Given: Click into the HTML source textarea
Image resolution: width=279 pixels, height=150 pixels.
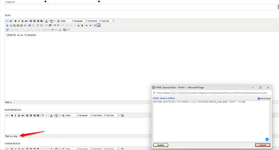Looking at the screenshot, I should 211,121.
